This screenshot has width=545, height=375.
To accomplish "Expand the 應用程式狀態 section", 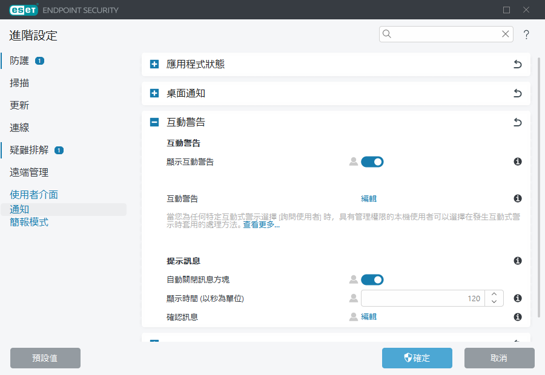I will click(x=154, y=64).
